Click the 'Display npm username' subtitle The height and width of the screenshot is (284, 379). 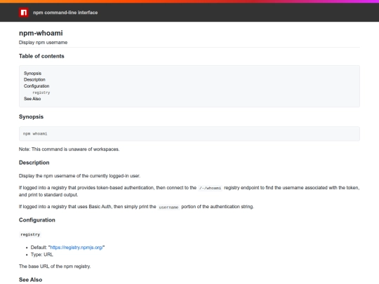click(x=43, y=43)
